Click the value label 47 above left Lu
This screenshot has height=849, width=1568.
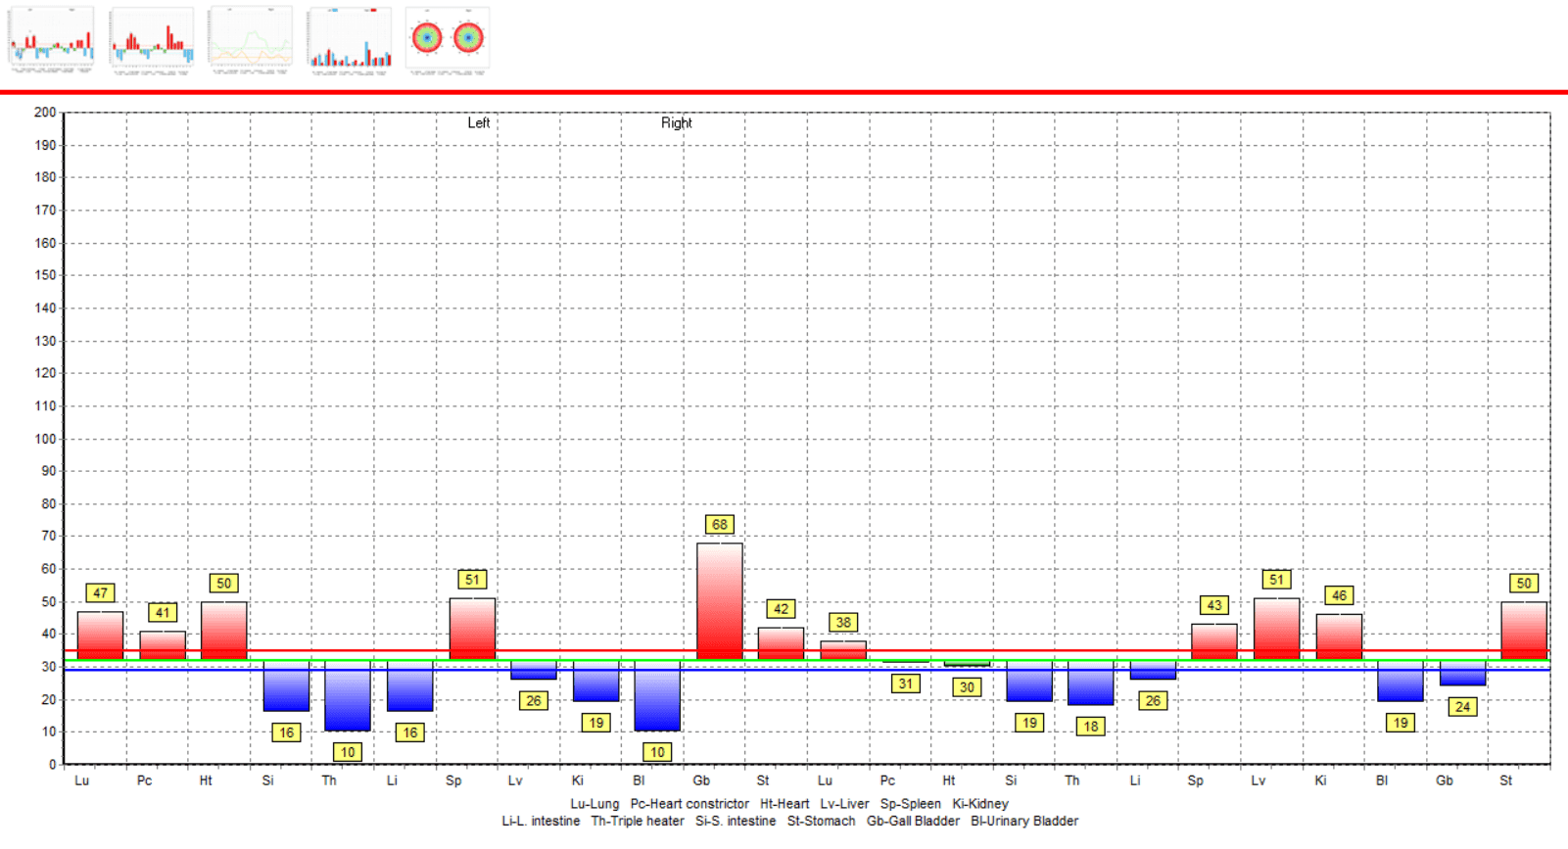(100, 593)
